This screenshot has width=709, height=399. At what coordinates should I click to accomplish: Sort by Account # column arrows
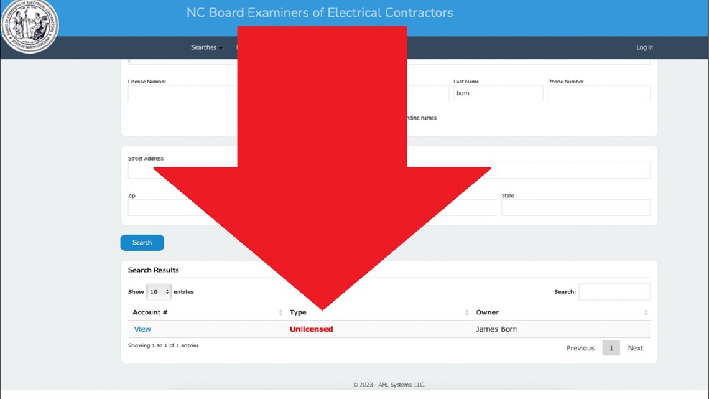pyautogui.click(x=280, y=312)
